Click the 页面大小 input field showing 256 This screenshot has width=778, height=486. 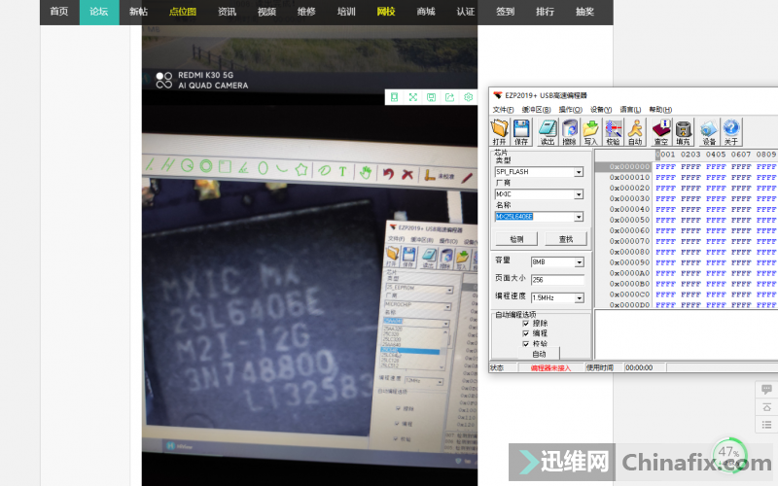pos(556,280)
